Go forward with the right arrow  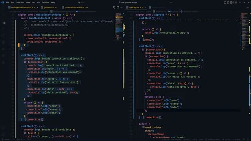pos(83,3)
